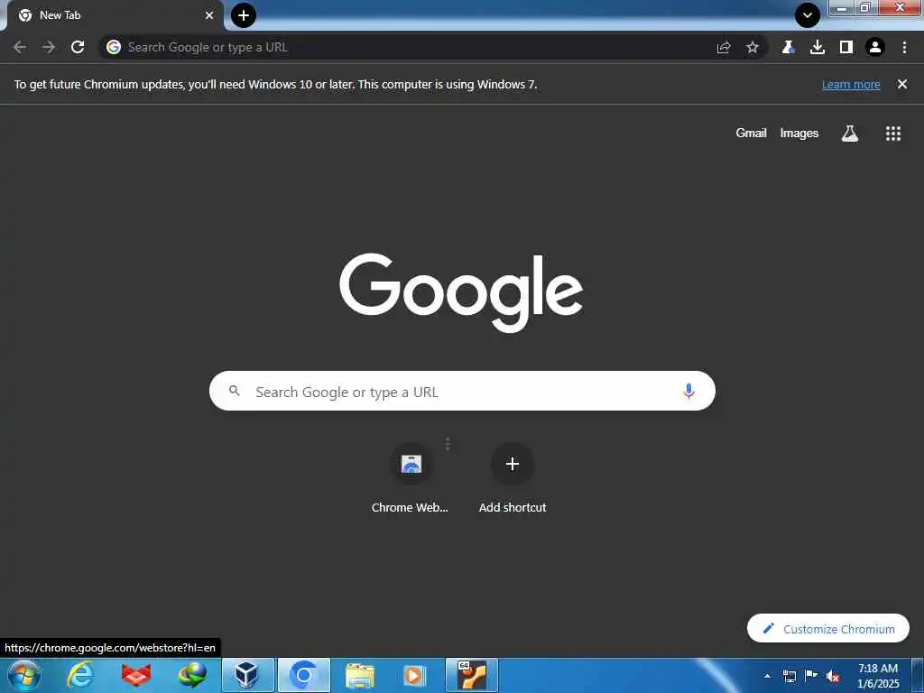Open the Google apps grid
Image resolution: width=924 pixels, height=693 pixels.
(x=893, y=134)
